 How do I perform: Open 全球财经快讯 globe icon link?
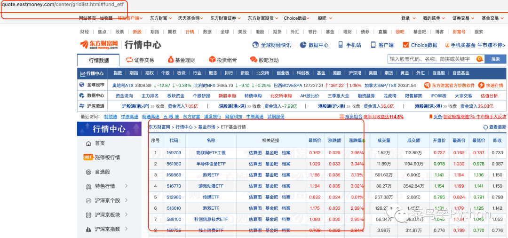255,45
